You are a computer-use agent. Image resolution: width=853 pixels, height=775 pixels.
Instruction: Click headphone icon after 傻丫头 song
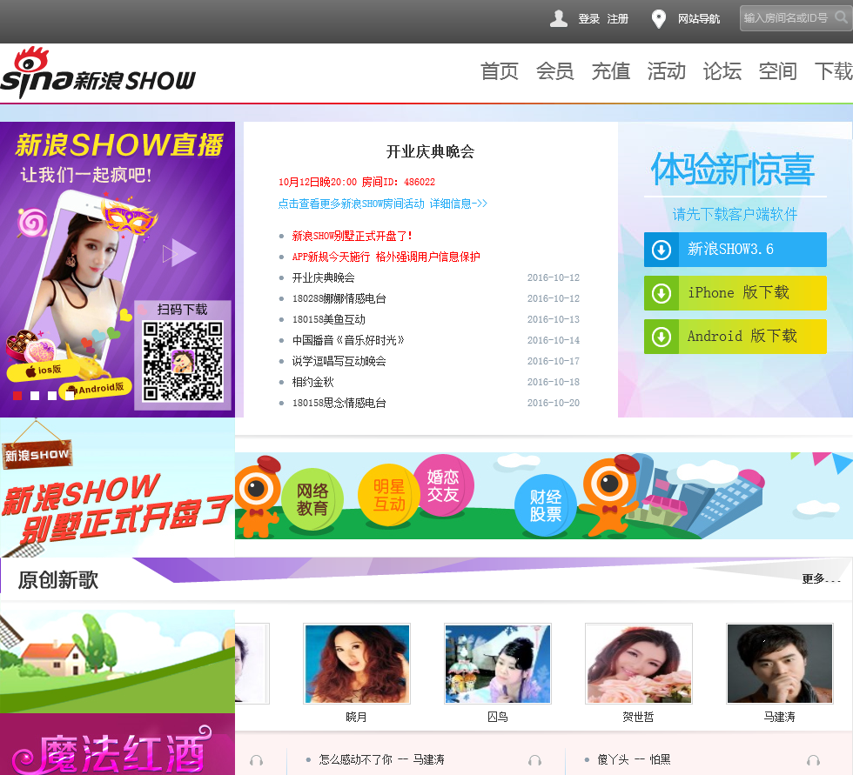point(813,760)
